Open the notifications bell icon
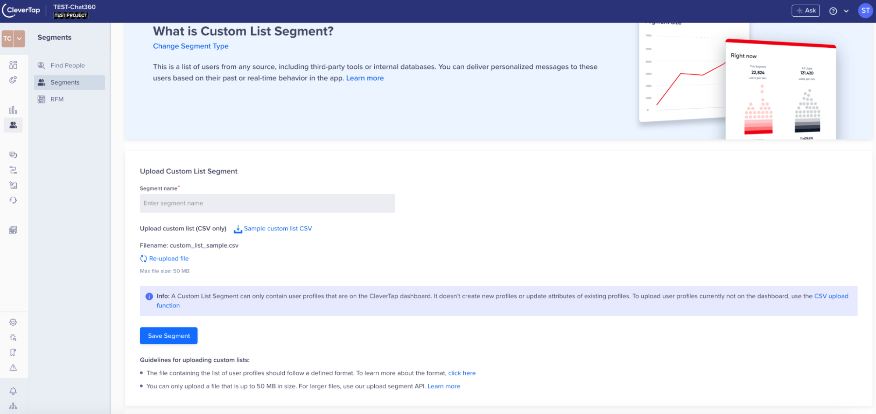 coord(13,391)
